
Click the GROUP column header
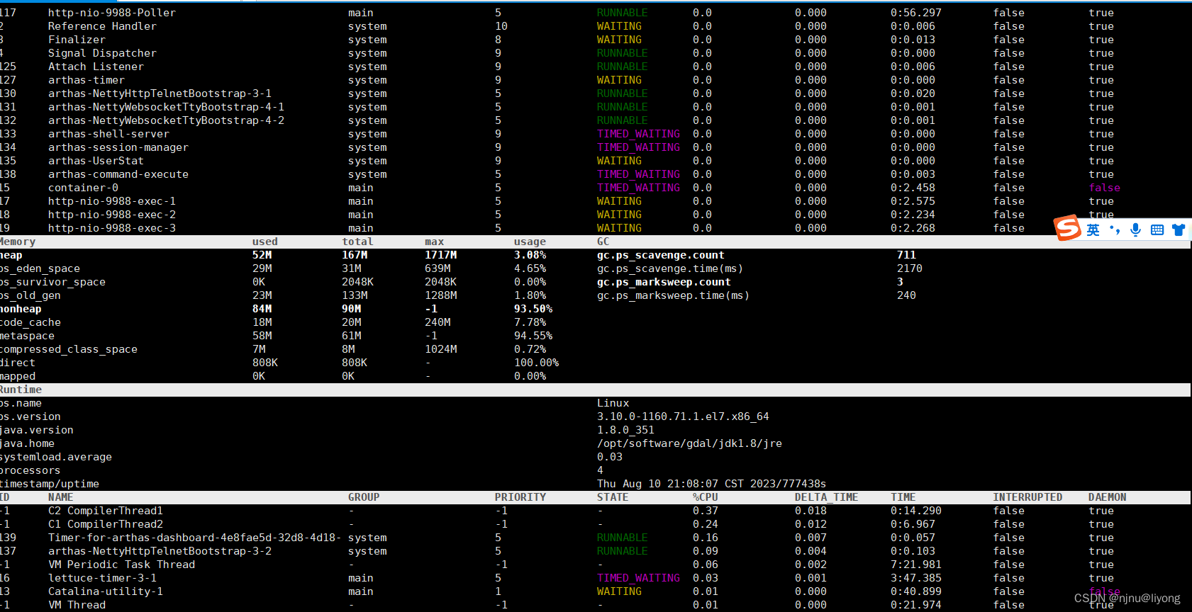pyautogui.click(x=364, y=497)
